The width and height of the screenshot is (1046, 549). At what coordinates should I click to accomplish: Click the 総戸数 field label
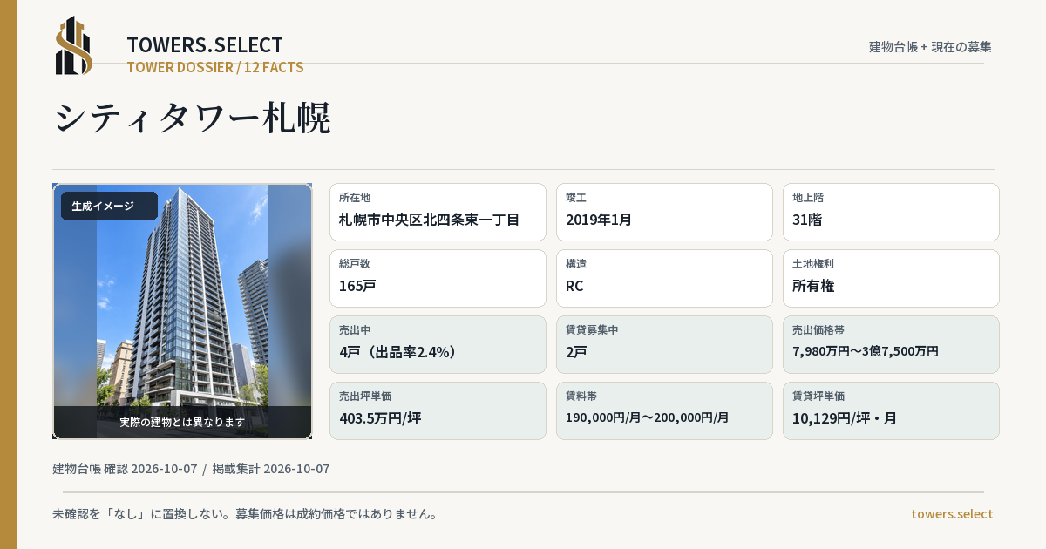355,264
